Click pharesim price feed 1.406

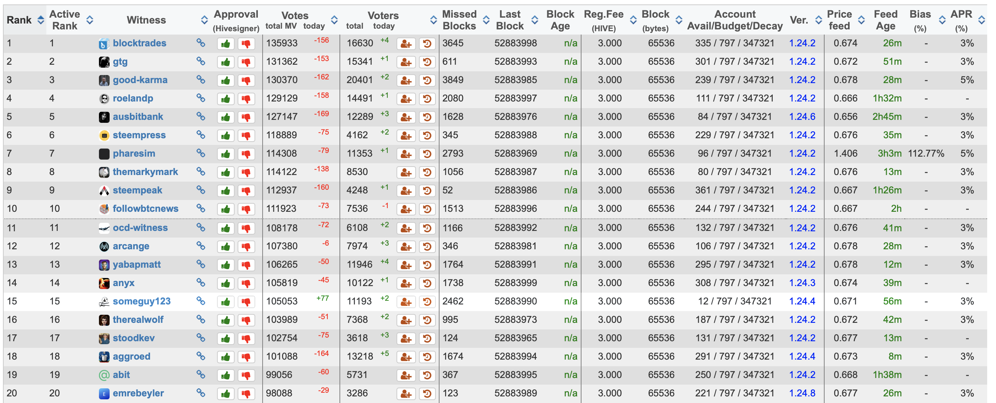[846, 154]
